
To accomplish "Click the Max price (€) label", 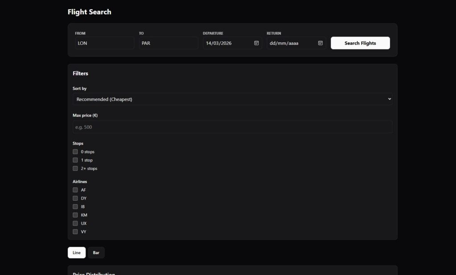I will tap(85, 115).
